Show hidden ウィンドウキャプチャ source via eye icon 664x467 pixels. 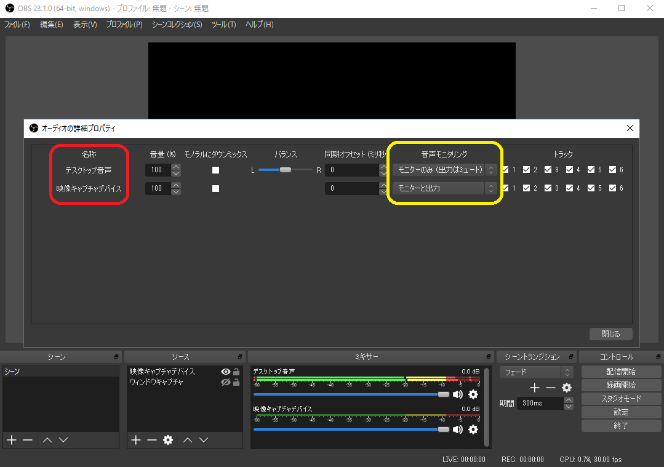click(x=225, y=382)
